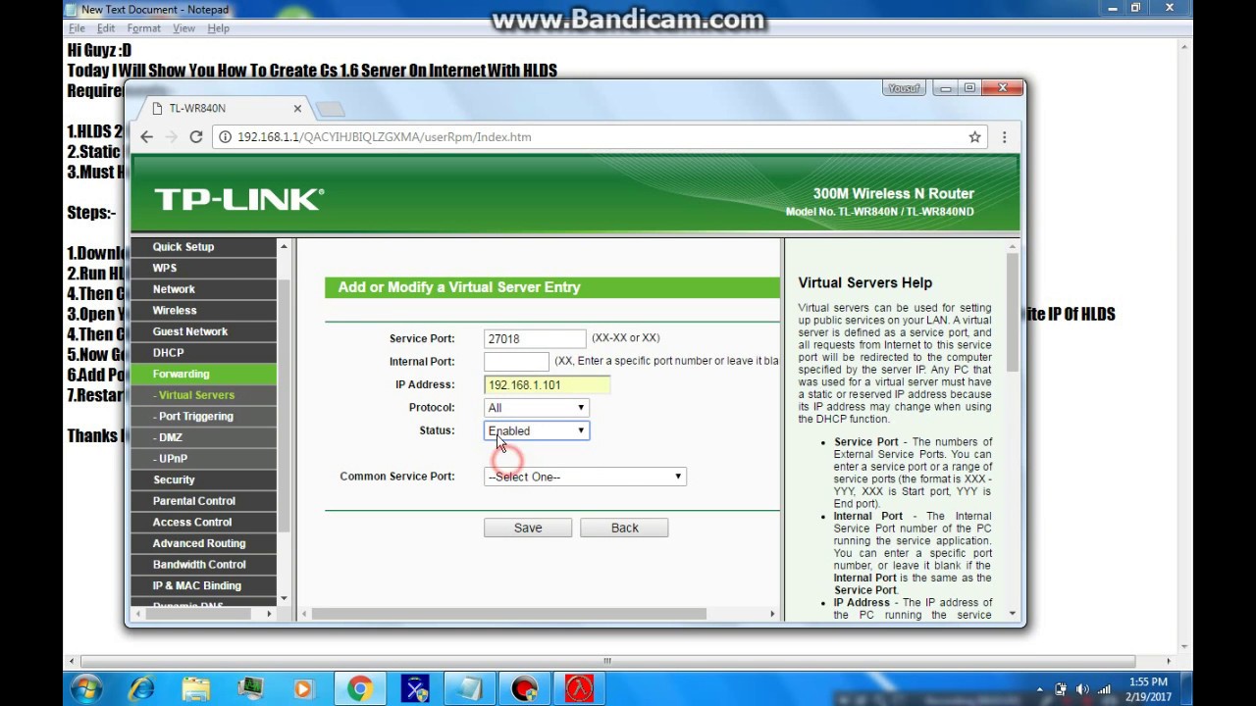Click sidebar menu scroll up arrow

(284, 246)
